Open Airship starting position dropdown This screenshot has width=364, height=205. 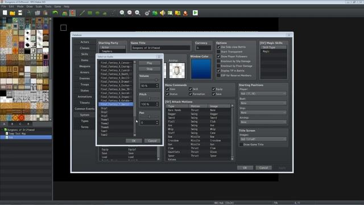click(263, 122)
